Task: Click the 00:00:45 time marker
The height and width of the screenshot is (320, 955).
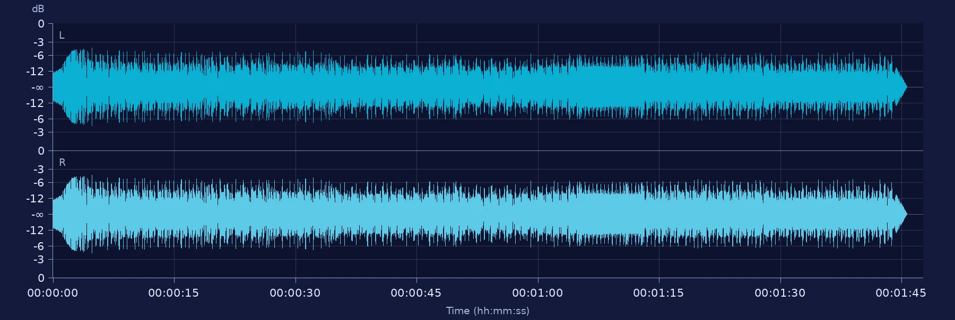Action: tap(416, 293)
